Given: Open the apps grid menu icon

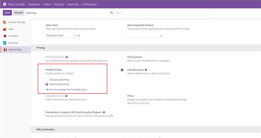Looking at the screenshot, I should [5, 4].
